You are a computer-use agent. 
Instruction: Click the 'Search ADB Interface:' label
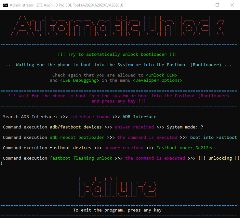[x=30, y=117]
